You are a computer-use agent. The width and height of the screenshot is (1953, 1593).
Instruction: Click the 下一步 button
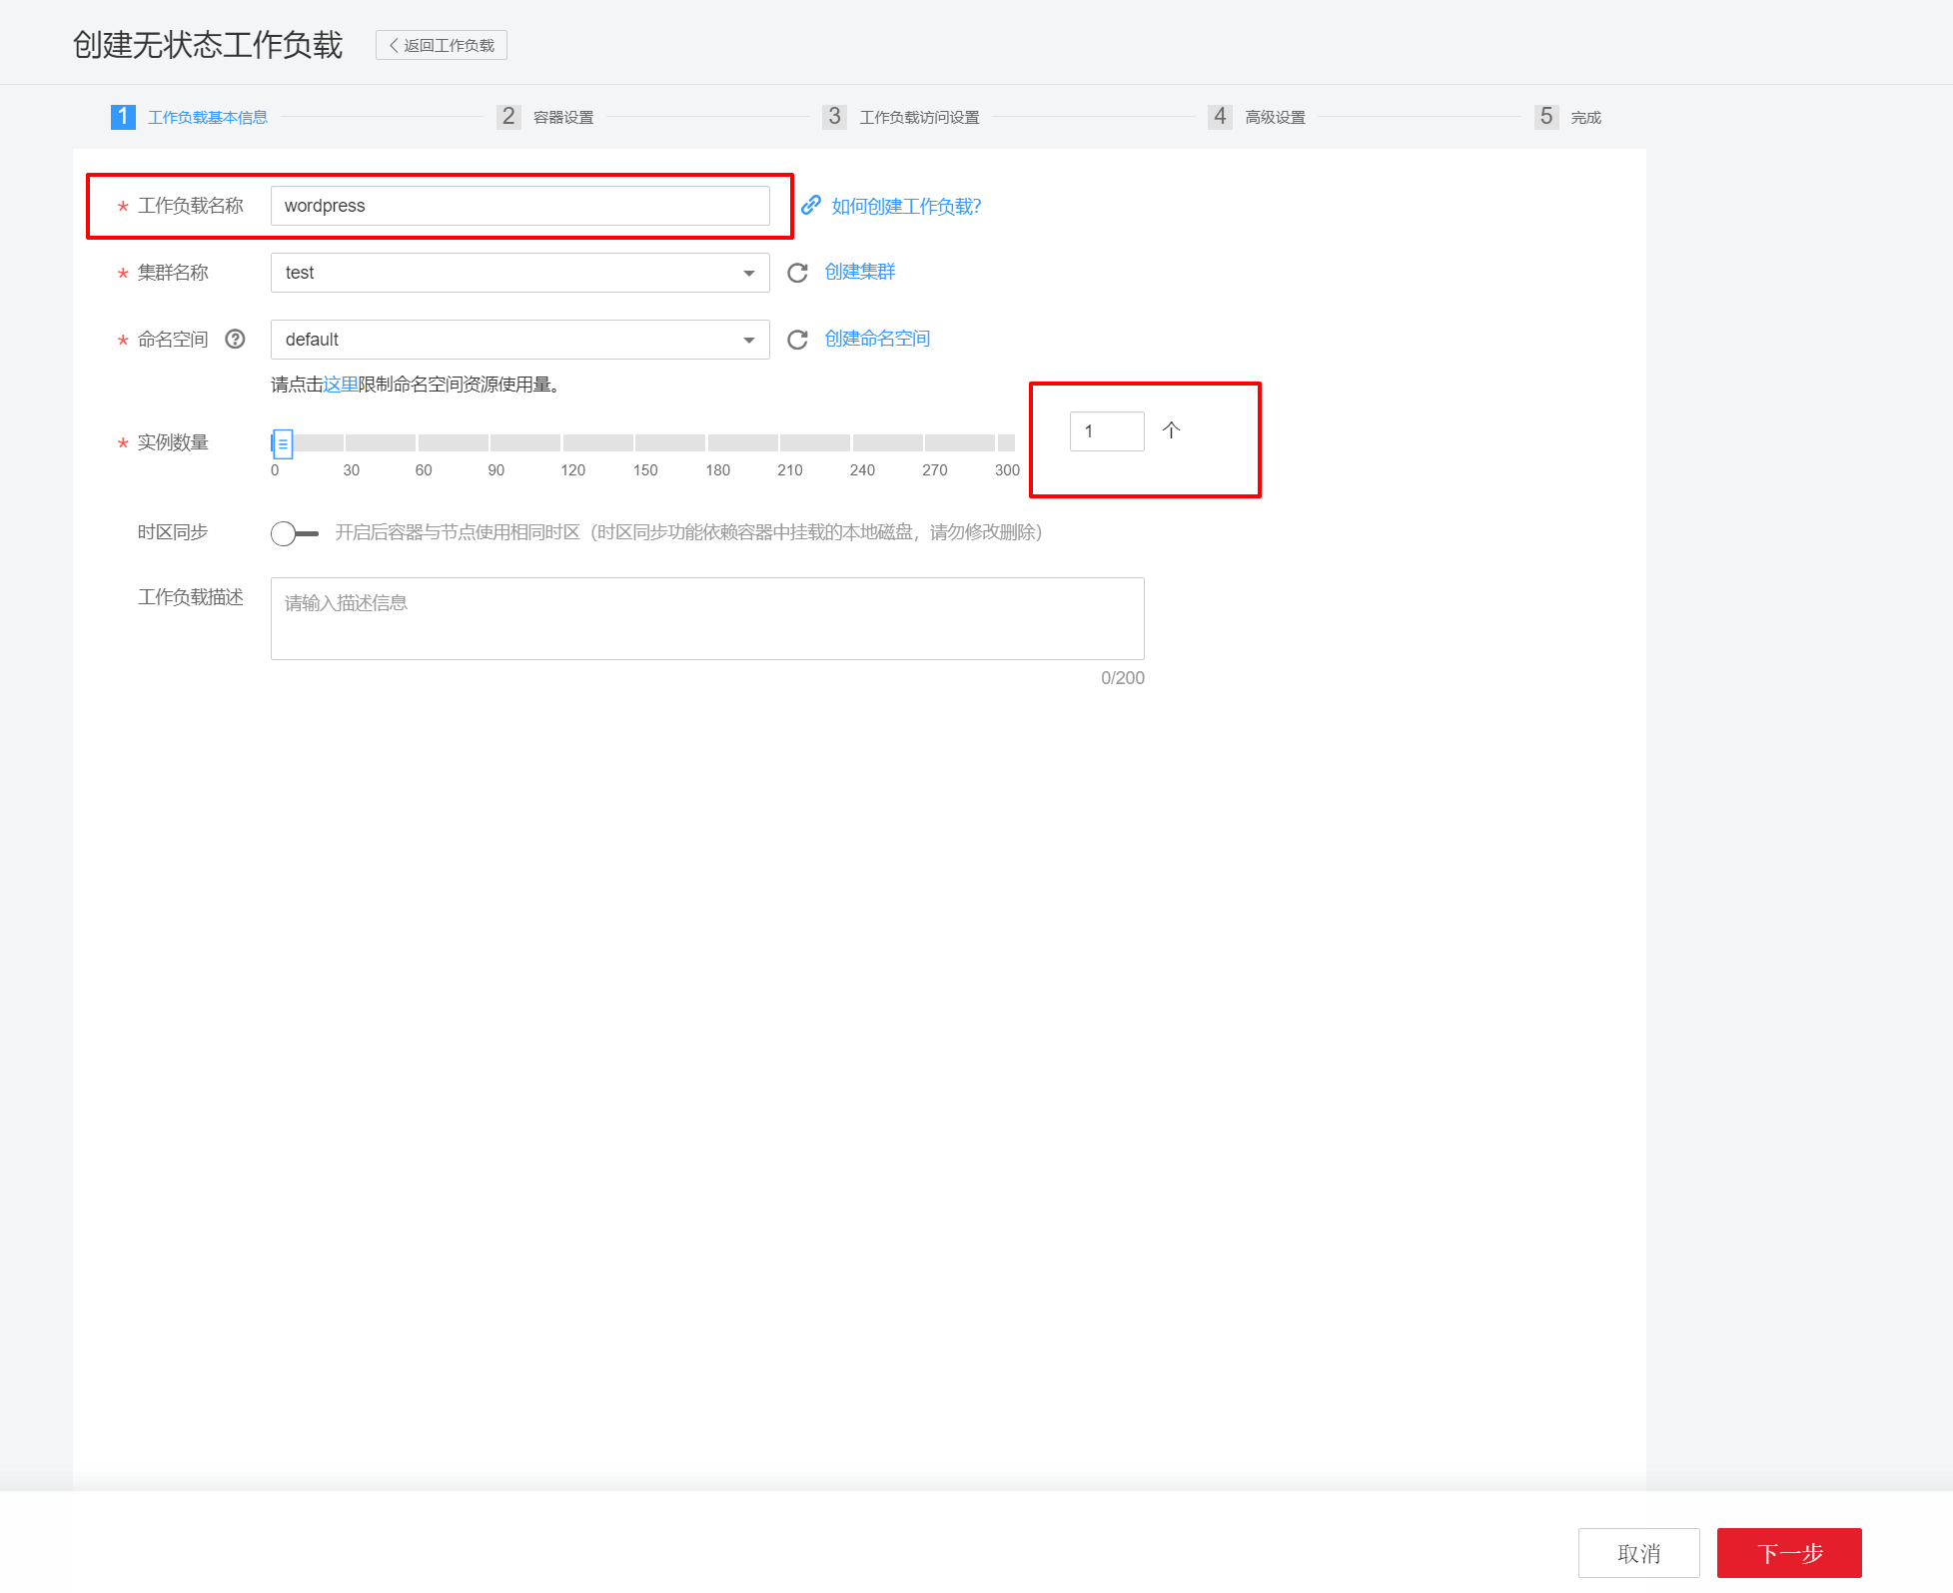pyautogui.click(x=1788, y=1552)
